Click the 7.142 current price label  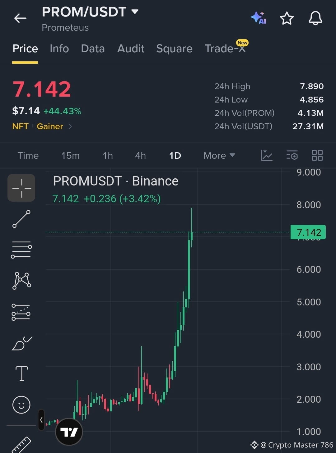(x=308, y=232)
